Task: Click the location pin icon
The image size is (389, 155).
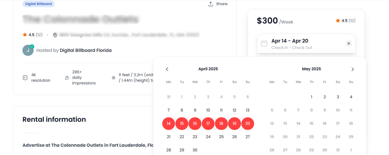Action: pos(55,35)
